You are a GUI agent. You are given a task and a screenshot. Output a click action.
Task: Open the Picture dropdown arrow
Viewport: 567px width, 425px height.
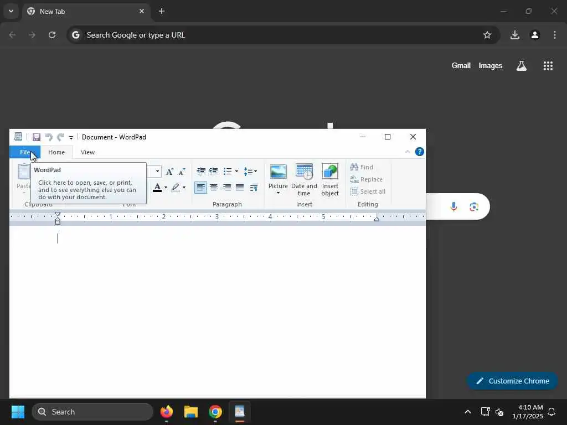[x=278, y=193]
